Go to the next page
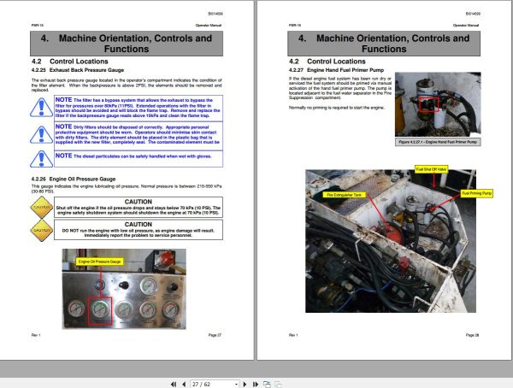Screen dimensions: 513x388 coord(245,384)
